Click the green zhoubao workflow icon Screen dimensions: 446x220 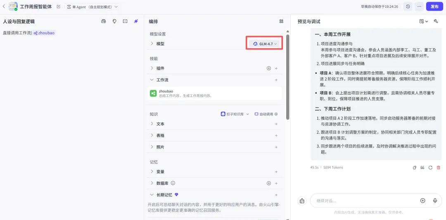153,93
